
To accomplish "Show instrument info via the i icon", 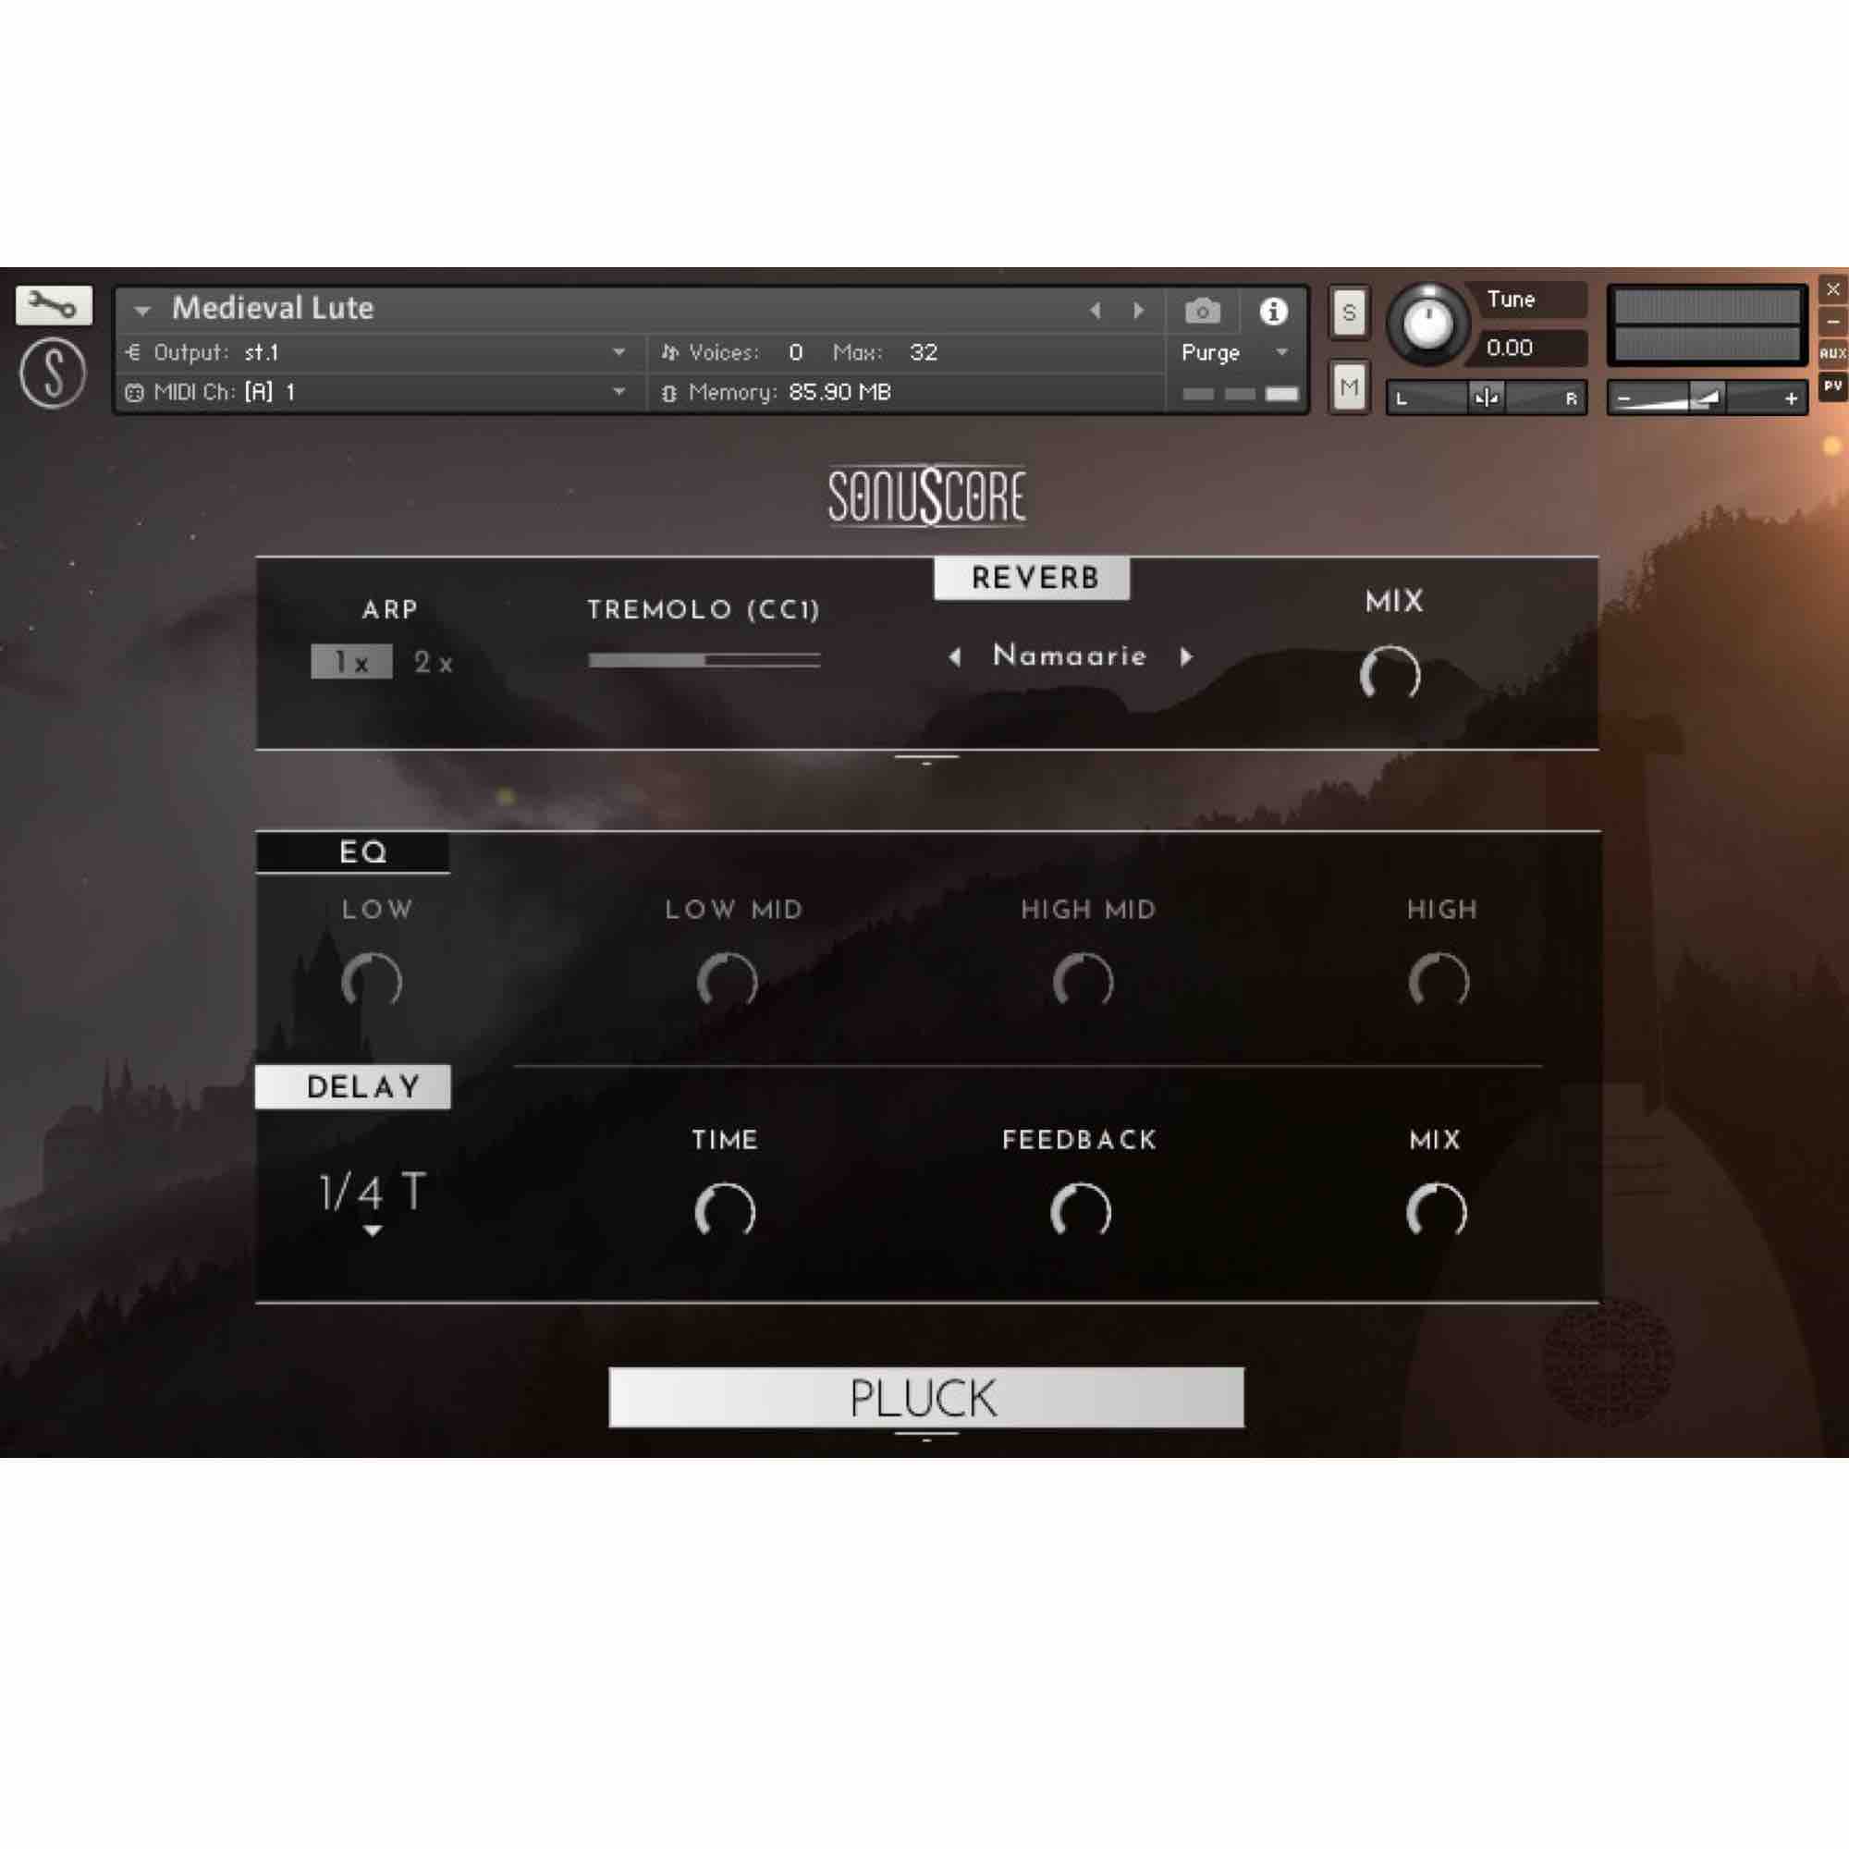I will pos(1273,311).
